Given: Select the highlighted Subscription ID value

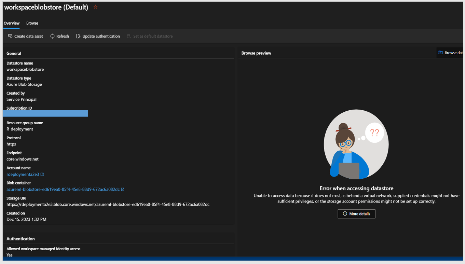Looking at the screenshot, I should click(45, 113).
